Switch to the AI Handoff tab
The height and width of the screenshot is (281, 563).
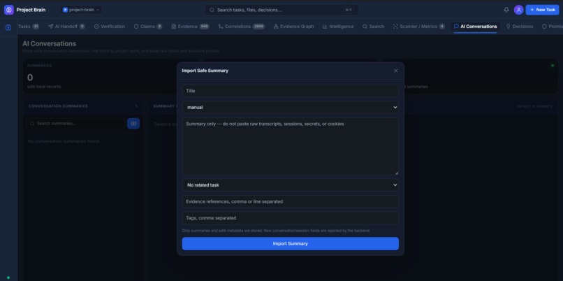tap(66, 27)
